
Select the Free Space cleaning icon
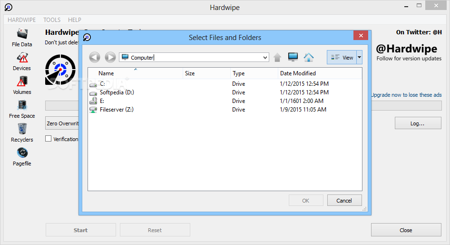(22, 105)
